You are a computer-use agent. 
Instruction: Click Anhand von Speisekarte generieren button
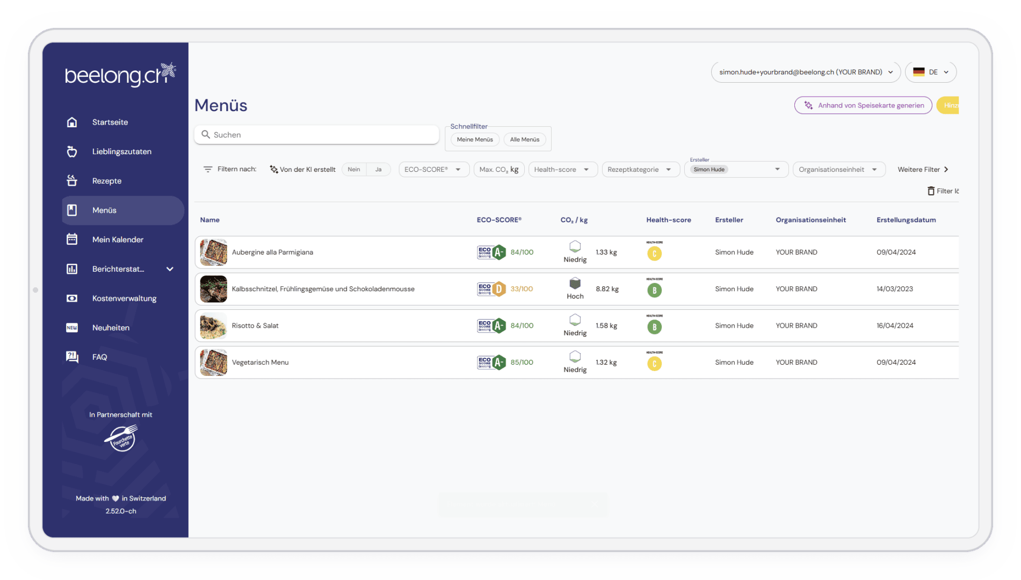[x=863, y=105]
